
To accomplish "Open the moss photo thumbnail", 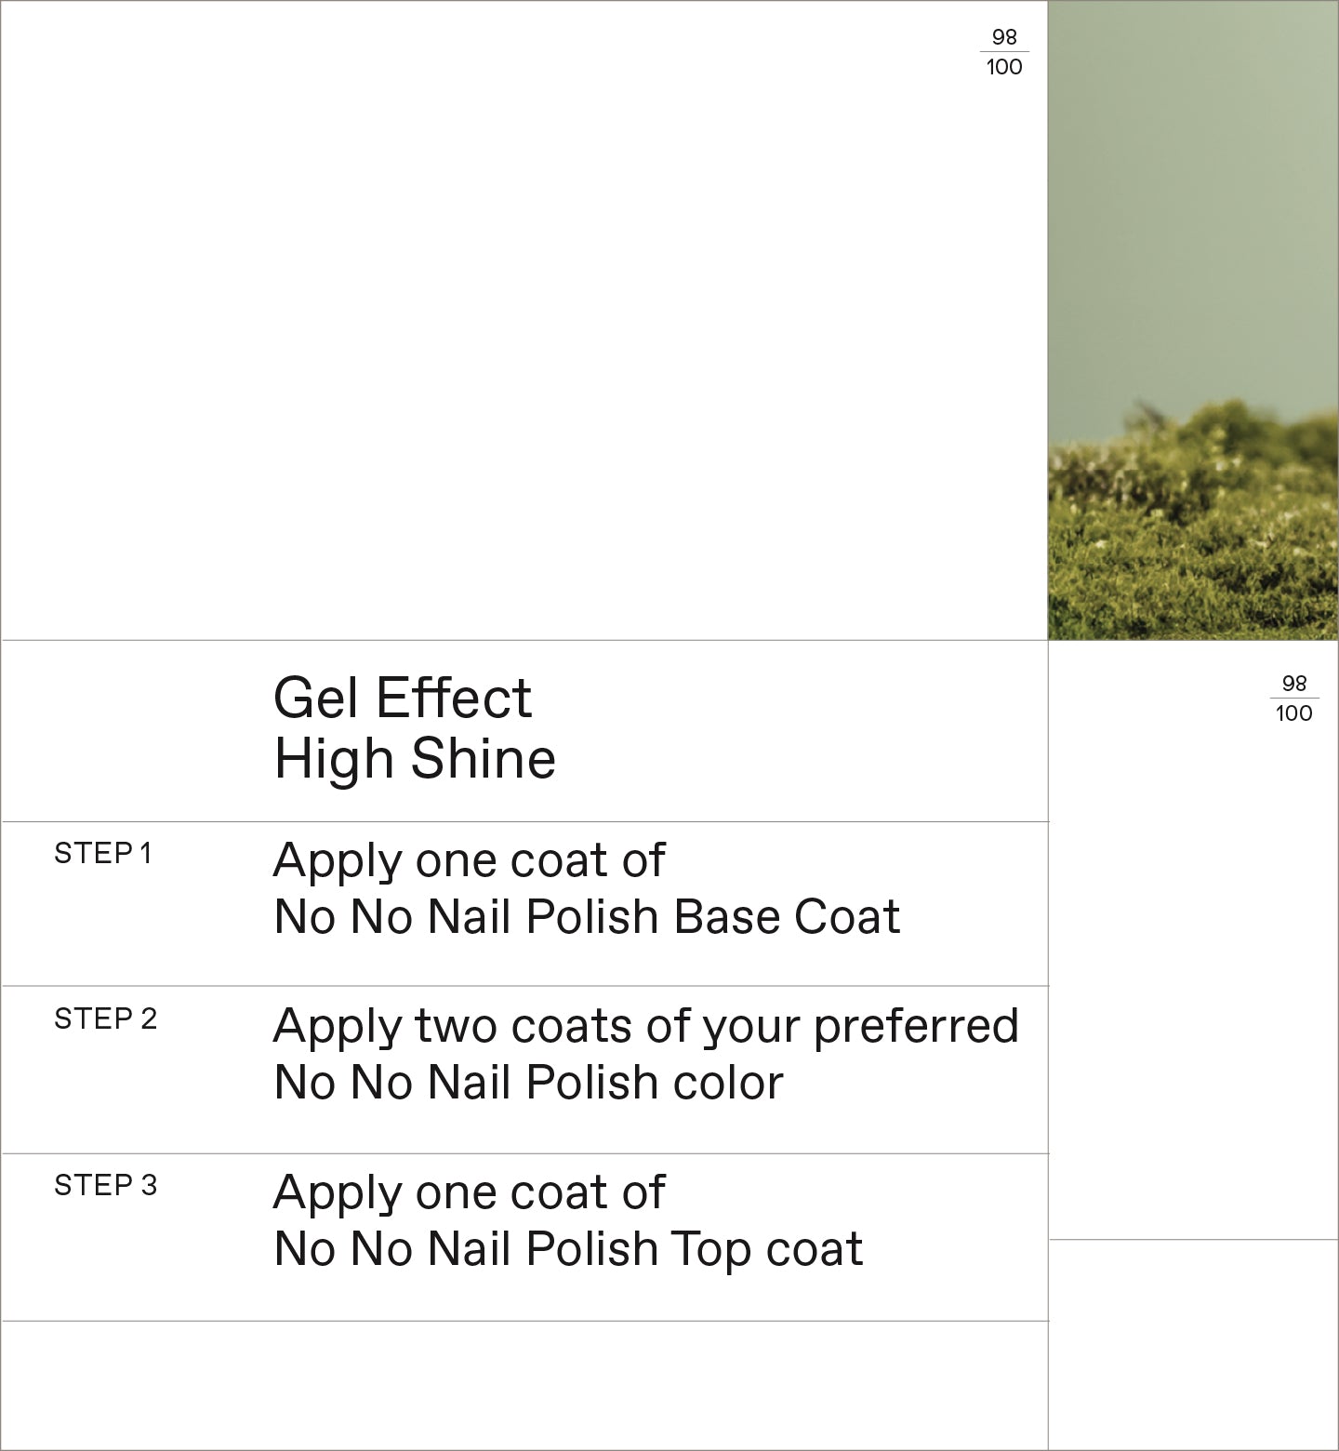I will click(1193, 320).
